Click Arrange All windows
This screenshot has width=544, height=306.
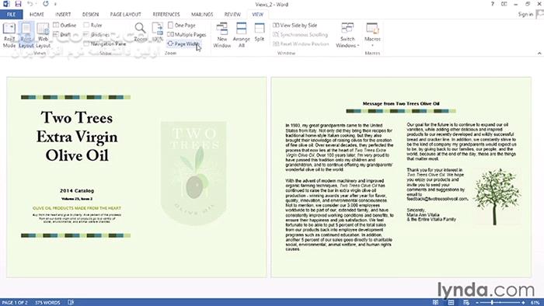(x=242, y=35)
